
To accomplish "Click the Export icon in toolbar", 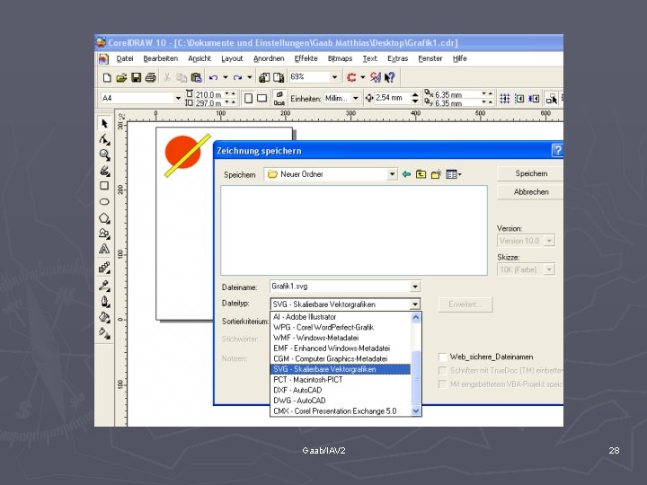I will (x=279, y=77).
